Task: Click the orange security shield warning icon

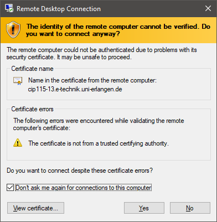Action: coord(13,30)
